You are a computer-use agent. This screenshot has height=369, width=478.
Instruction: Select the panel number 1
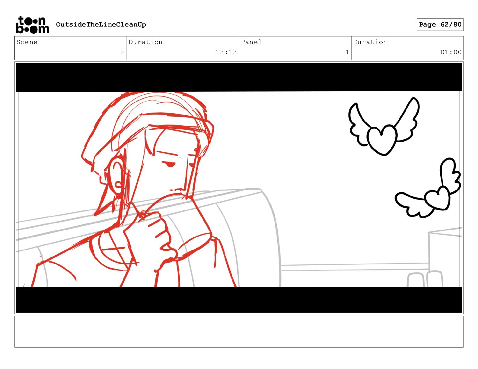tap(347, 52)
